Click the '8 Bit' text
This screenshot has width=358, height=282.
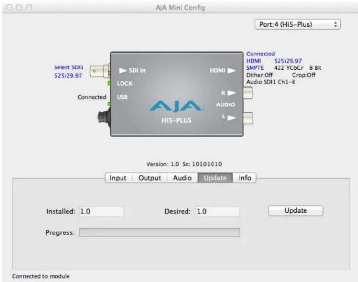click(315, 68)
